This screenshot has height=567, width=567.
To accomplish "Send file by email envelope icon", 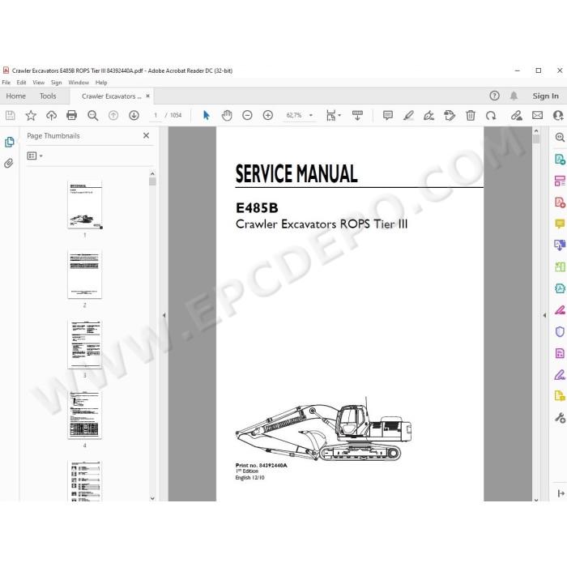I will click(x=537, y=115).
